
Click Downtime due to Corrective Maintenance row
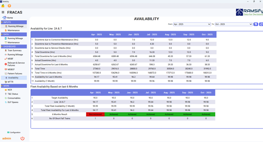pyautogui.click(x=123, y=40)
